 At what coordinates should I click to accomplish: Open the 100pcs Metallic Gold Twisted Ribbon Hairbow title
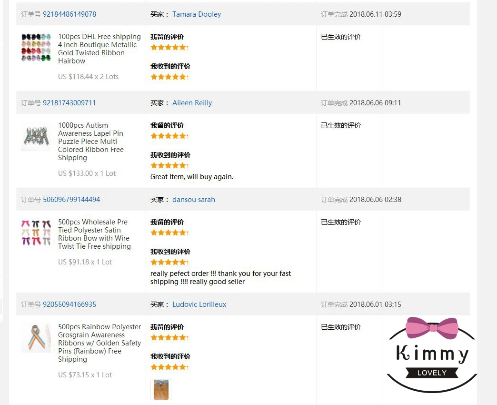pyautogui.click(x=99, y=49)
